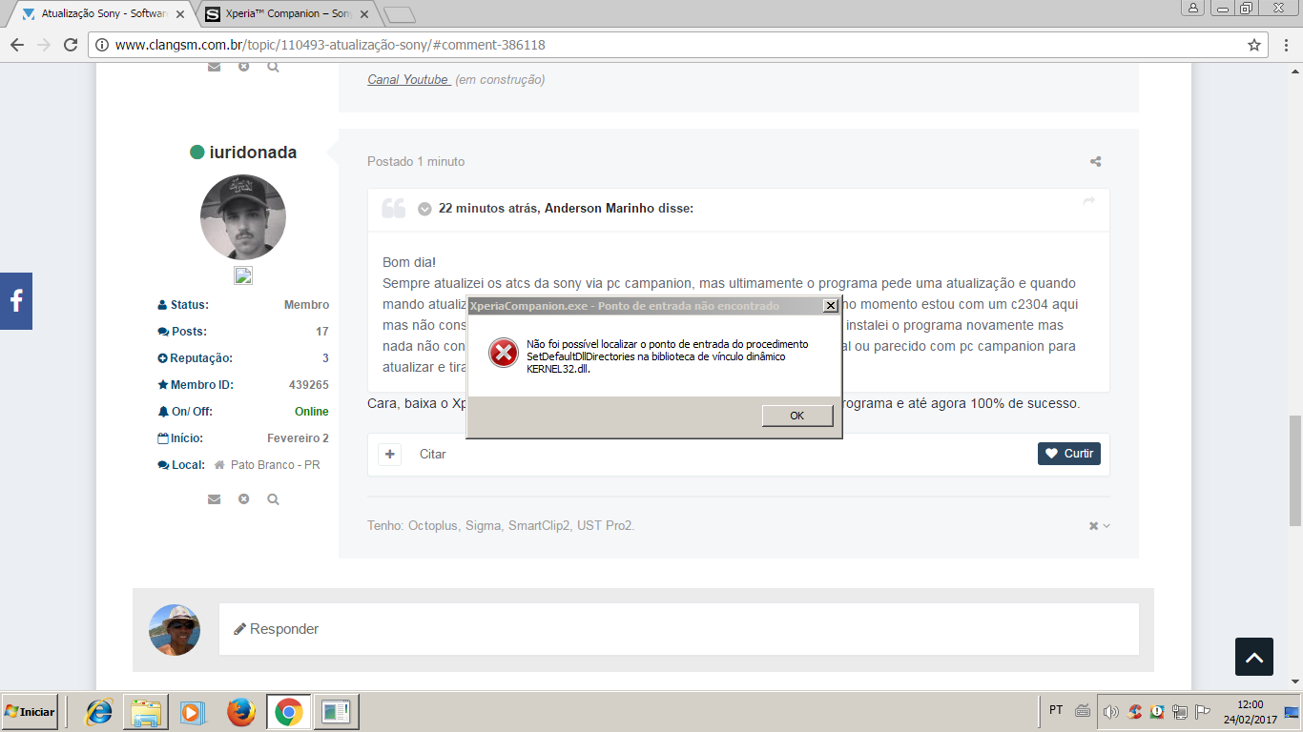Close the Xperia Companion tab
This screenshot has width=1303, height=732.
[363, 14]
